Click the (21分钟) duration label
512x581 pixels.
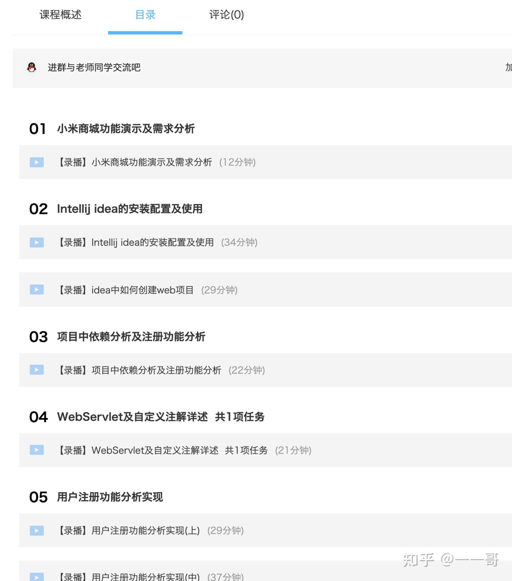coord(293,450)
